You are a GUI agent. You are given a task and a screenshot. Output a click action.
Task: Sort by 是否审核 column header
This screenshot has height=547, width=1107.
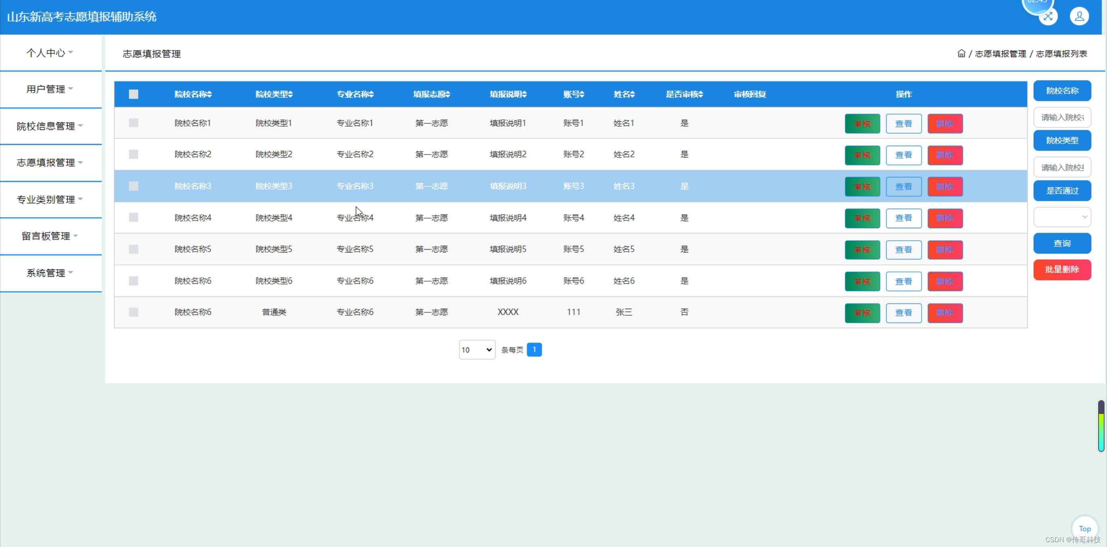[x=684, y=95]
